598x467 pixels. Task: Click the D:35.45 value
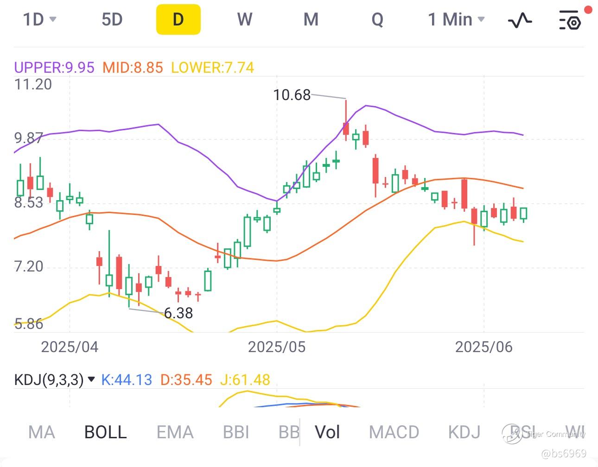pyautogui.click(x=186, y=380)
